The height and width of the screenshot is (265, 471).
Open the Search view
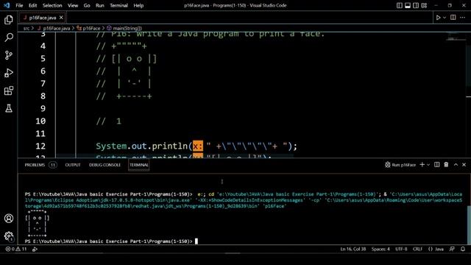[x=9, y=38]
